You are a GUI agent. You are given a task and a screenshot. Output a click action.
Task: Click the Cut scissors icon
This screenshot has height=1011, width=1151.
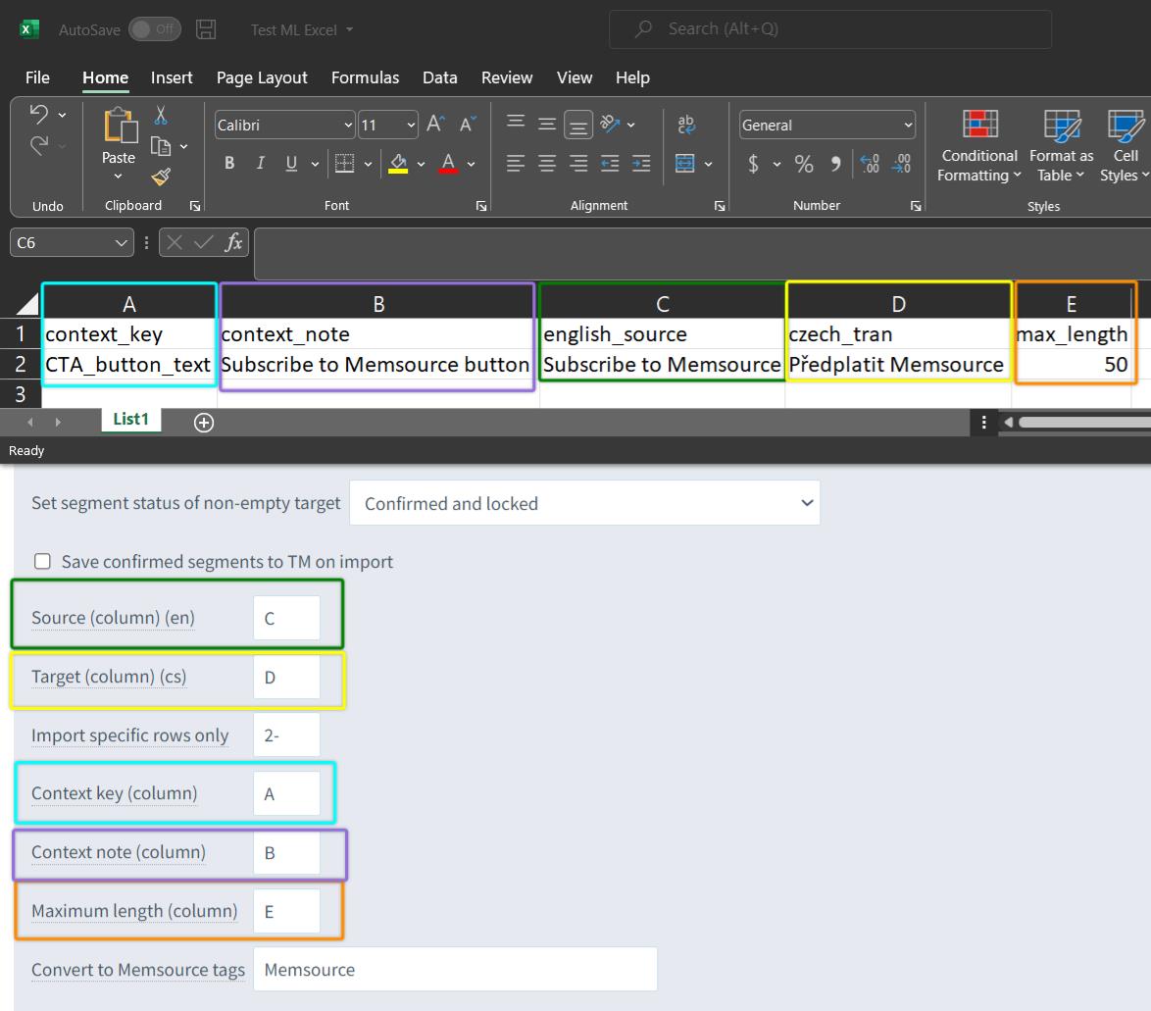tap(160, 116)
